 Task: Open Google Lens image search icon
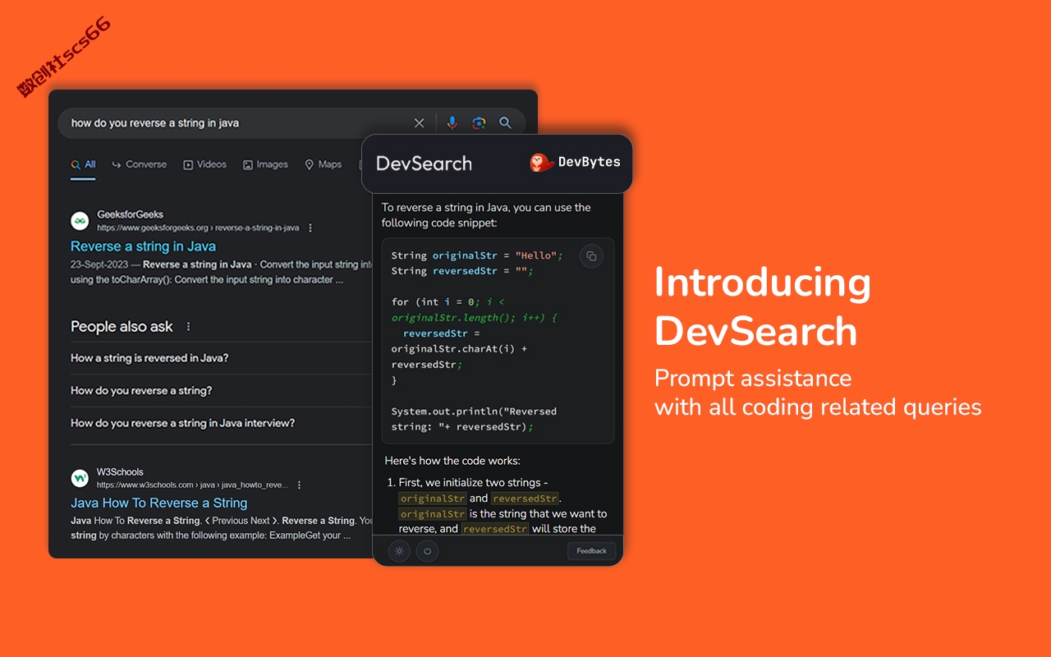[x=479, y=123]
